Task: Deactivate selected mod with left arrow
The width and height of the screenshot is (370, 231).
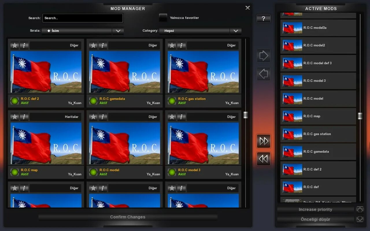Action: [x=263, y=74]
